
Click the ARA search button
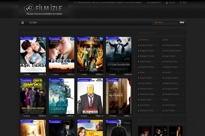[182, 22]
